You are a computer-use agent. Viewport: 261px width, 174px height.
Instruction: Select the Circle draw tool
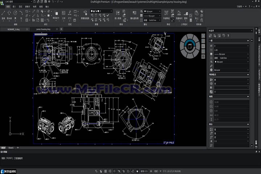(x=15, y=13)
